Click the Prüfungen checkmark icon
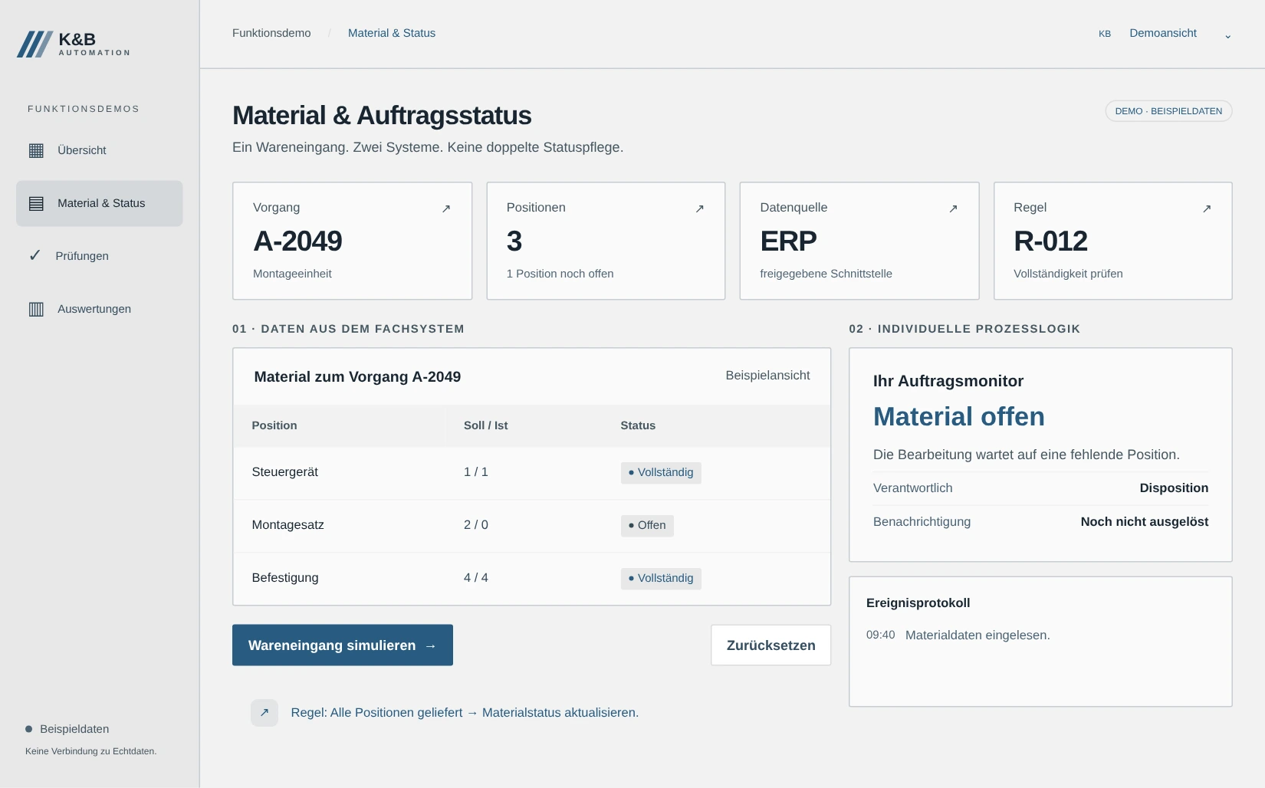The height and width of the screenshot is (788, 1265). pyautogui.click(x=34, y=255)
